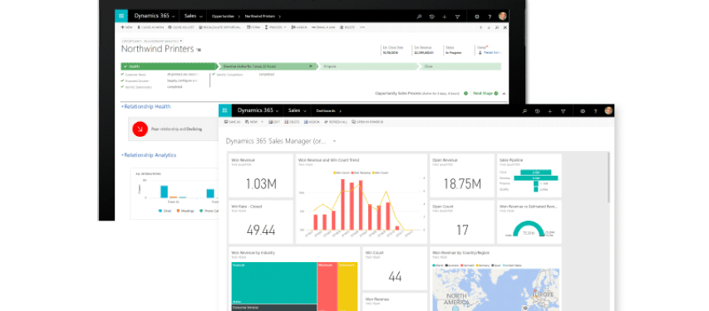
Task: Open recent history icon in Northwind Printers window
Action: 432,17
